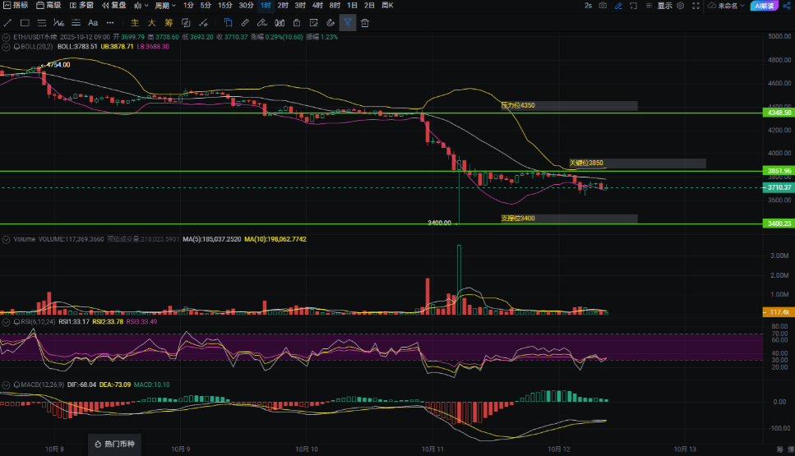The height and width of the screenshot is (456, 795).
Task: Select the trend line drawing tool
Action: [8, 23]
